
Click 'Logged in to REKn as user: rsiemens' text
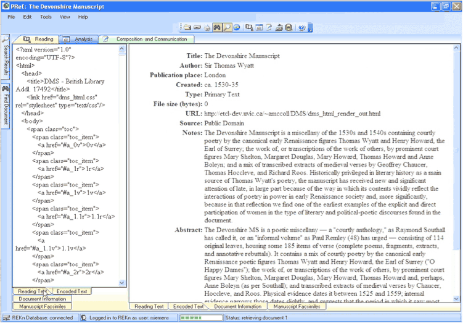129,318
